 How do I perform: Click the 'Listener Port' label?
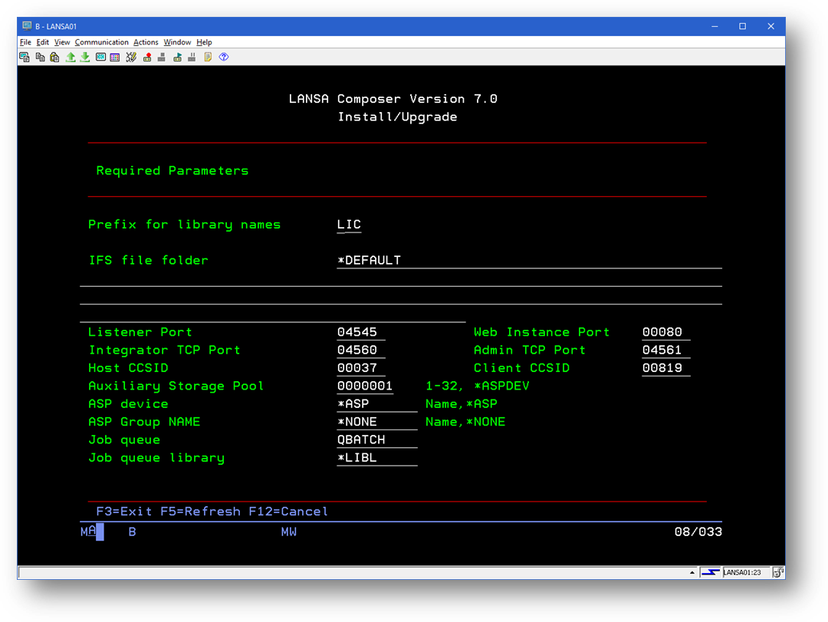pyautogui.click(x=140, y=332)
